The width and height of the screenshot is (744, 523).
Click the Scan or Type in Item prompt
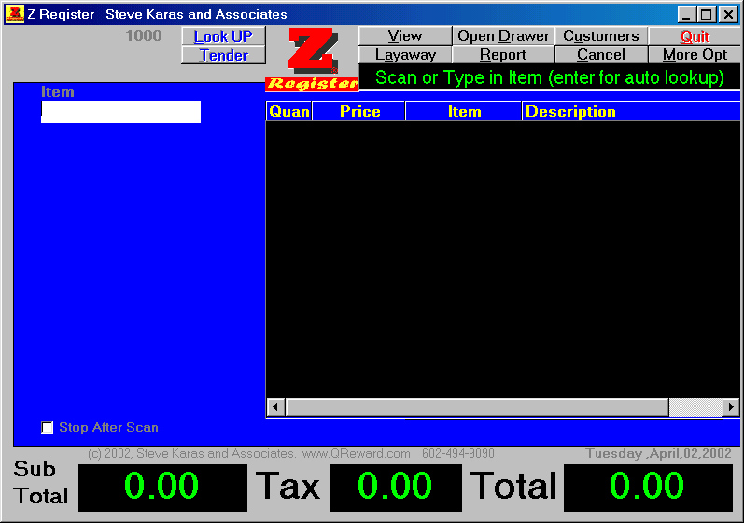pos(550,77)
